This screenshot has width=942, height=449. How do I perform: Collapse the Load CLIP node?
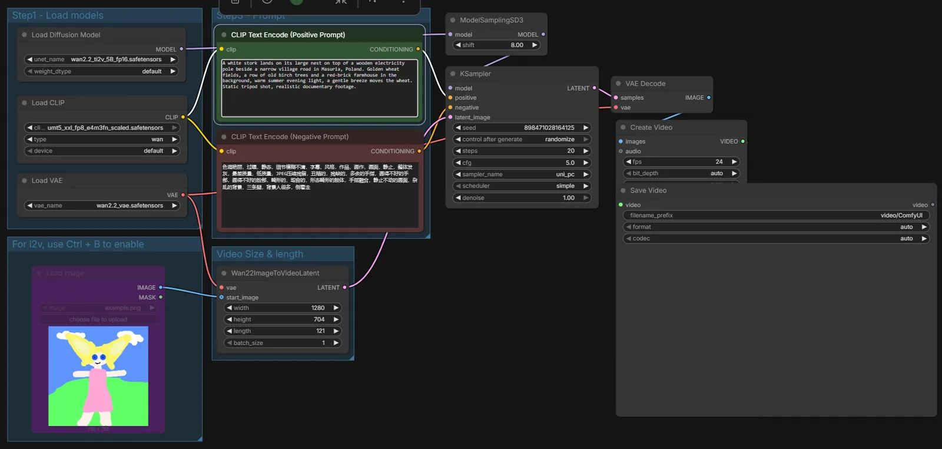pos(24,103)
